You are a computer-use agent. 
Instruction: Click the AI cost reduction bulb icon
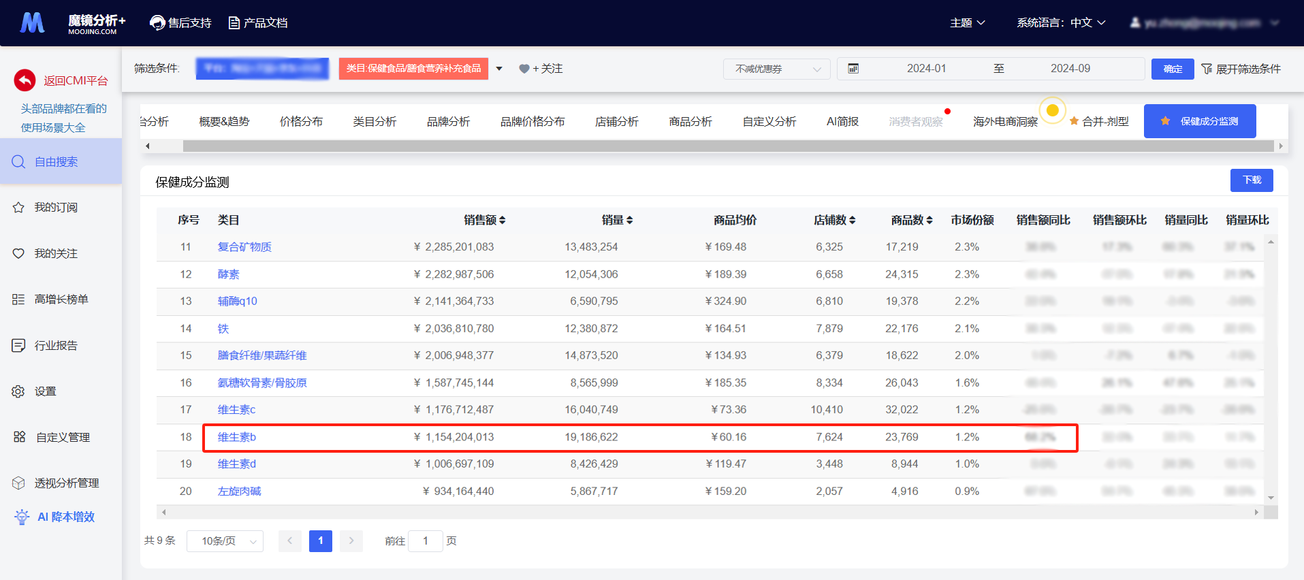tap(22, 517)
